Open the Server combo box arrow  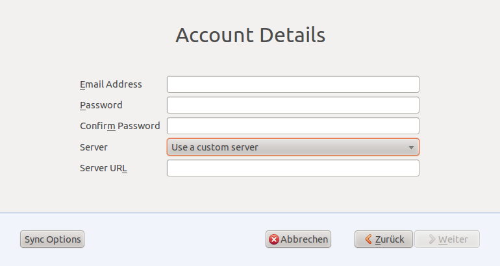point(411,147)
